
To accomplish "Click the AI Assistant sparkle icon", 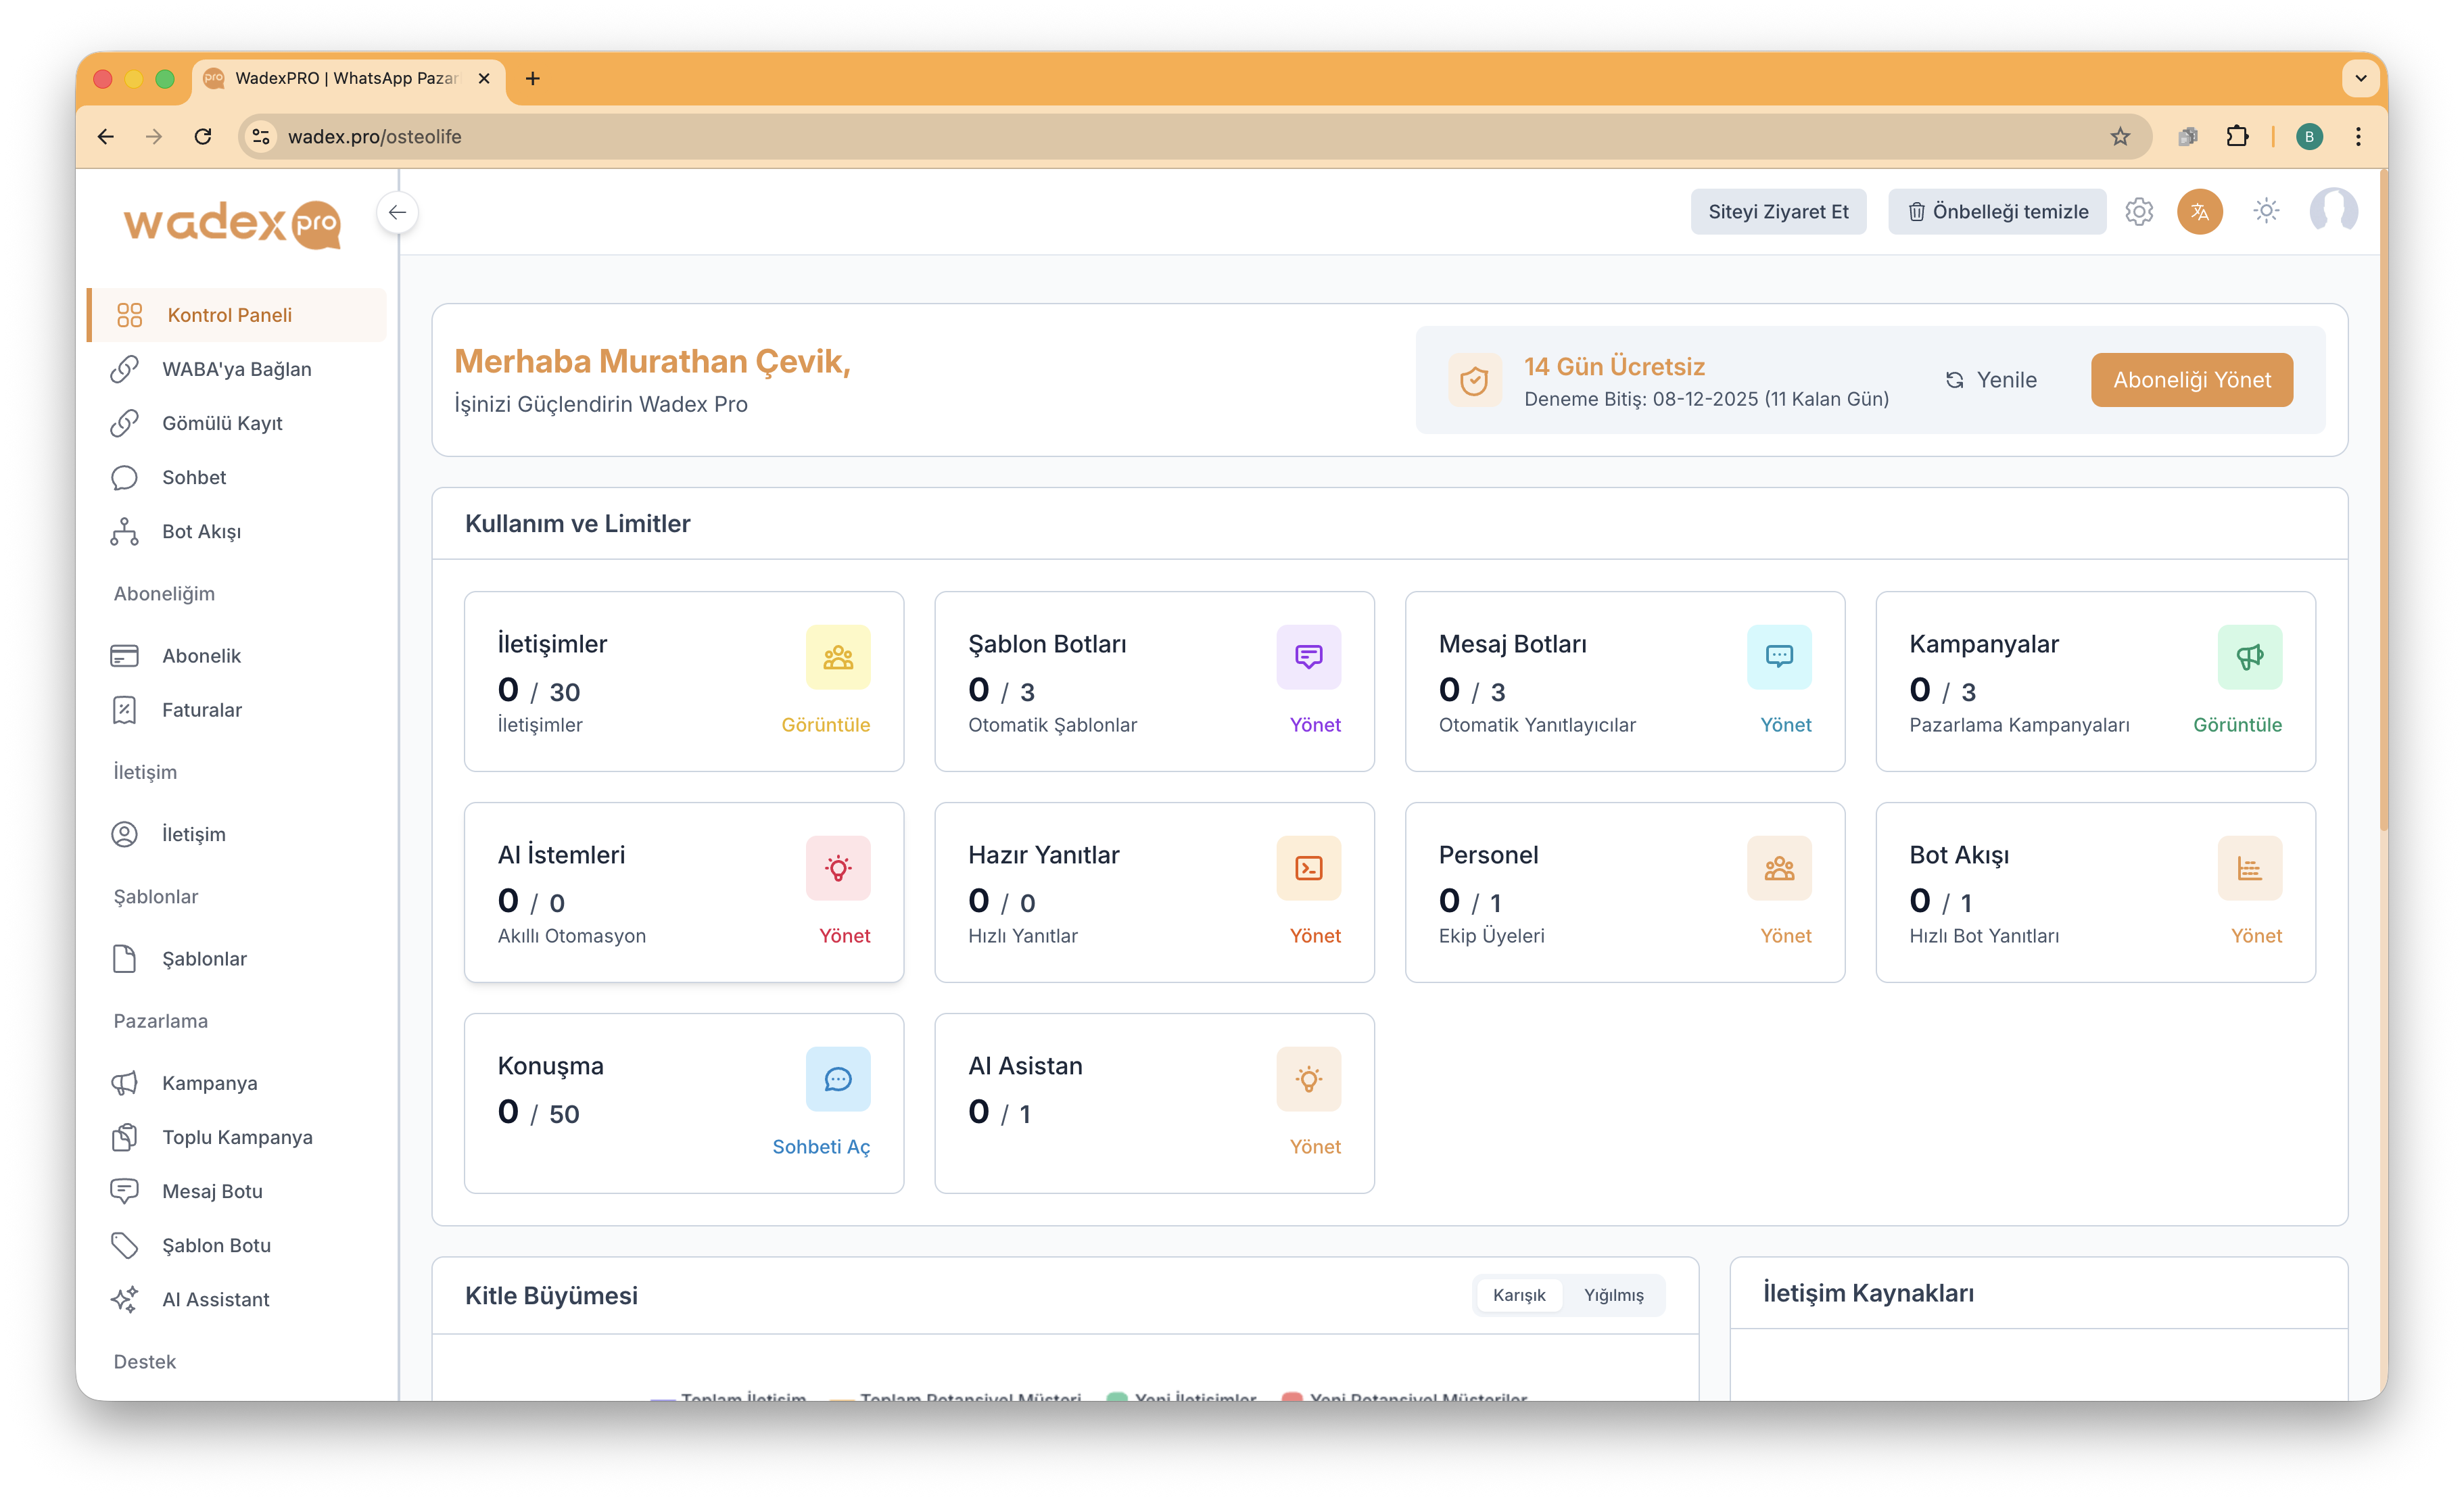I will coord(125,1299).
